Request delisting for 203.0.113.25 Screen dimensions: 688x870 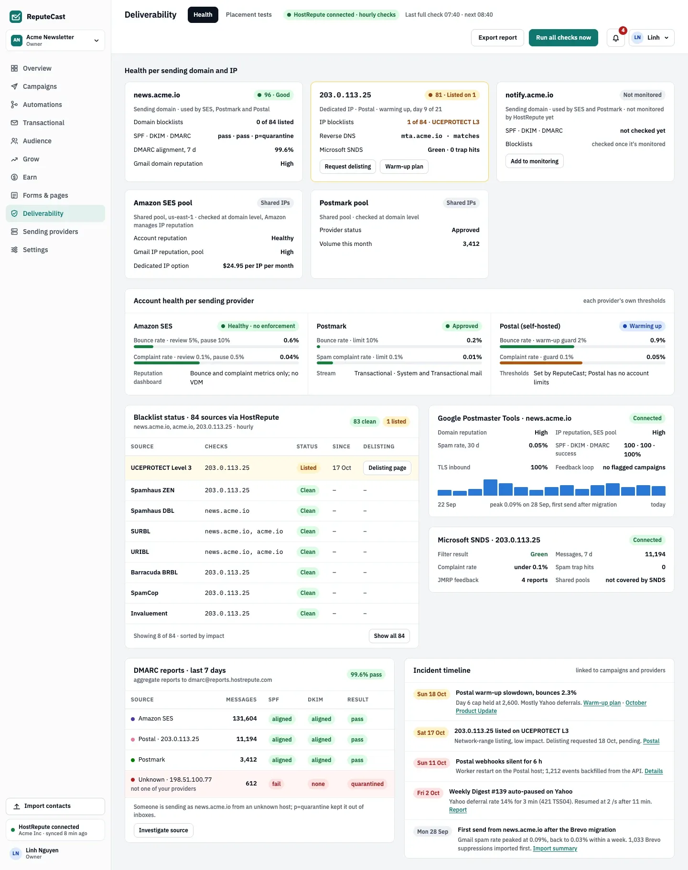(x=348, y=167)
